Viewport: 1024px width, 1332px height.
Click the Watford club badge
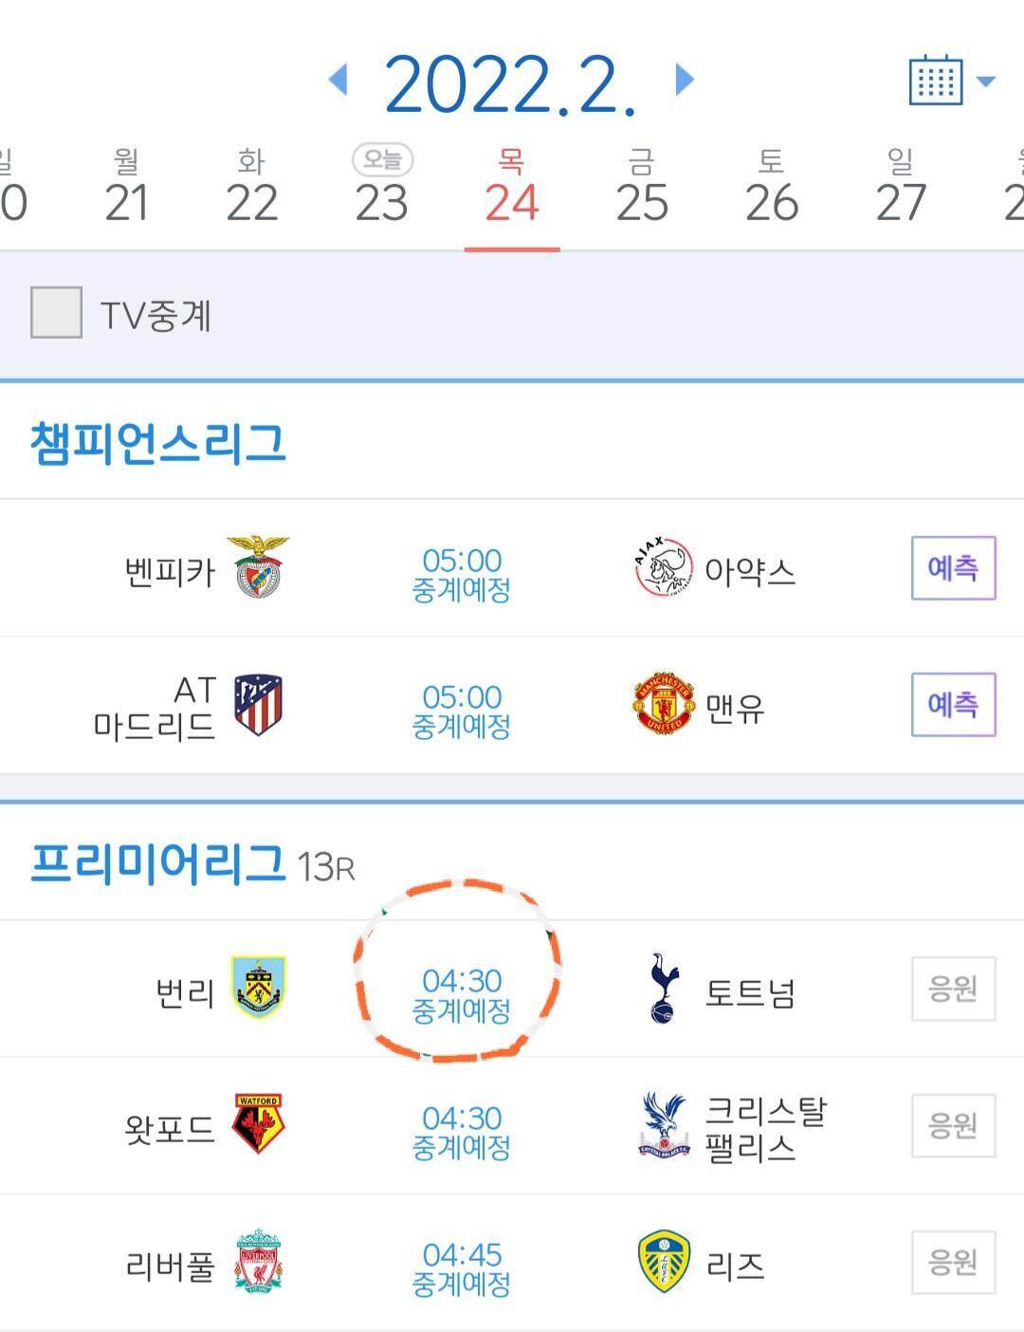tap(258, 1124)
